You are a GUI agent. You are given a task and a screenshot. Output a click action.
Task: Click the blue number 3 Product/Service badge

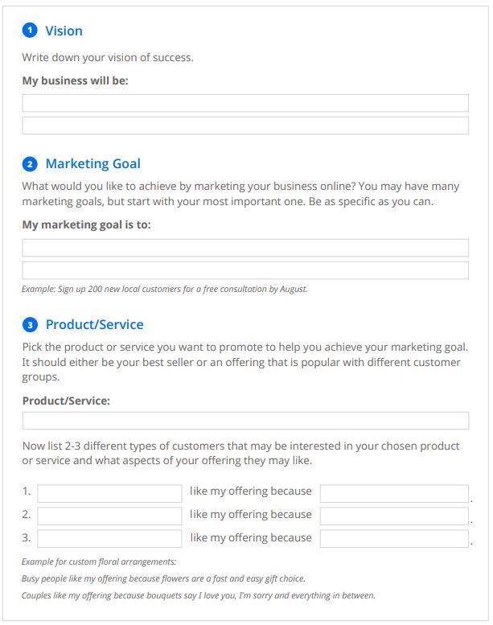[x=30, y=325]
